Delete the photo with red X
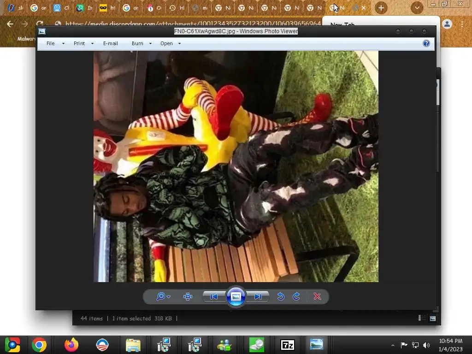 coord(317,296)
